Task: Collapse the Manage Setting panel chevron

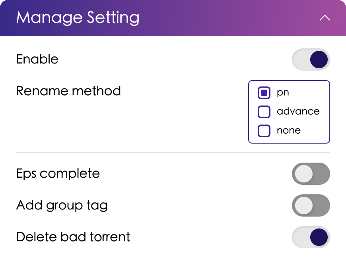Action: [325, 18]
